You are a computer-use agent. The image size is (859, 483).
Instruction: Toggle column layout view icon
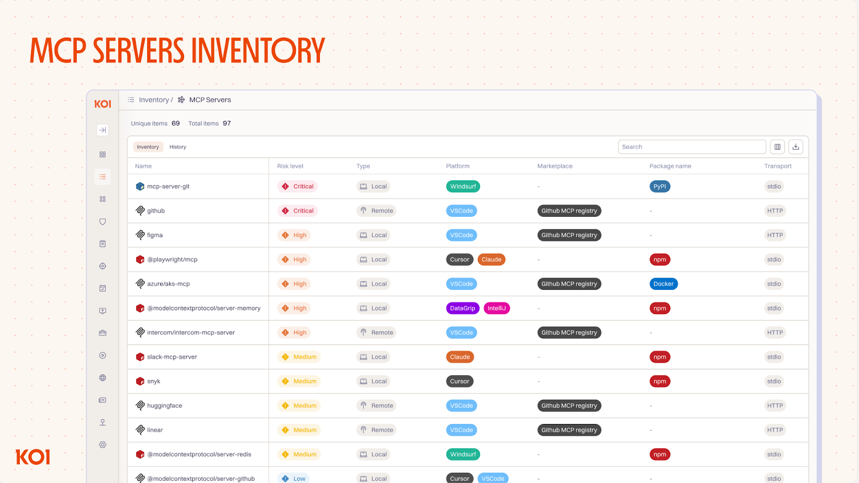pos(777,147)
